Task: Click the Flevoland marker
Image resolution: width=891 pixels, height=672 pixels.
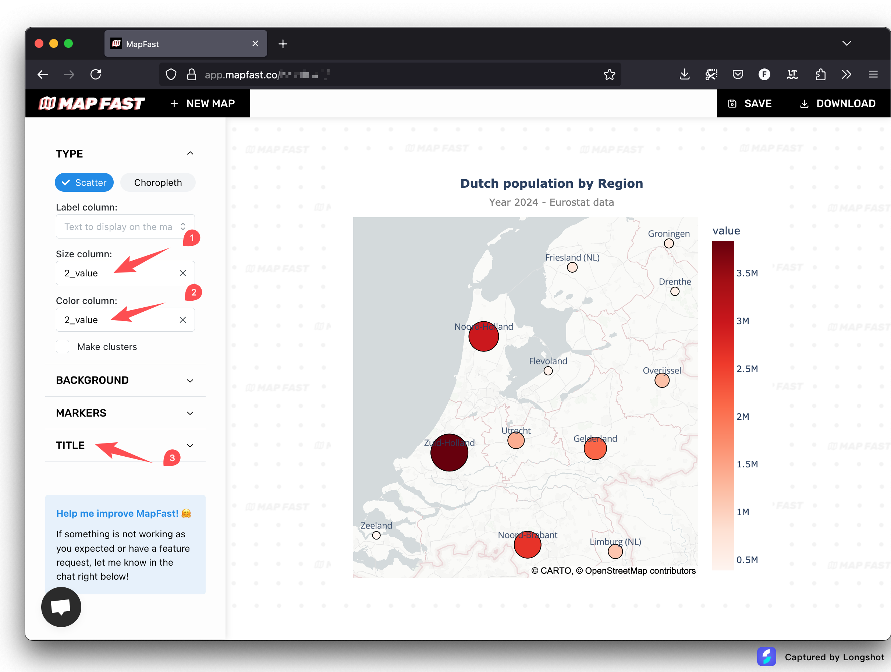Action: pos(548,371)
